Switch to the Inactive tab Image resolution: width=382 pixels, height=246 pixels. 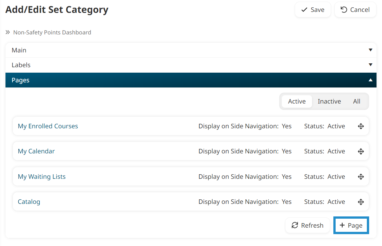click(x=329, y=101)
